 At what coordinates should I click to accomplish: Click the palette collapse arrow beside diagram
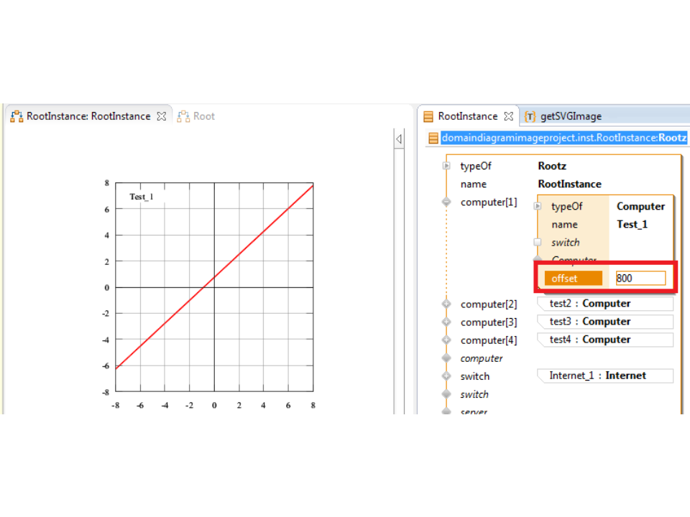click(x=399, y=139)
